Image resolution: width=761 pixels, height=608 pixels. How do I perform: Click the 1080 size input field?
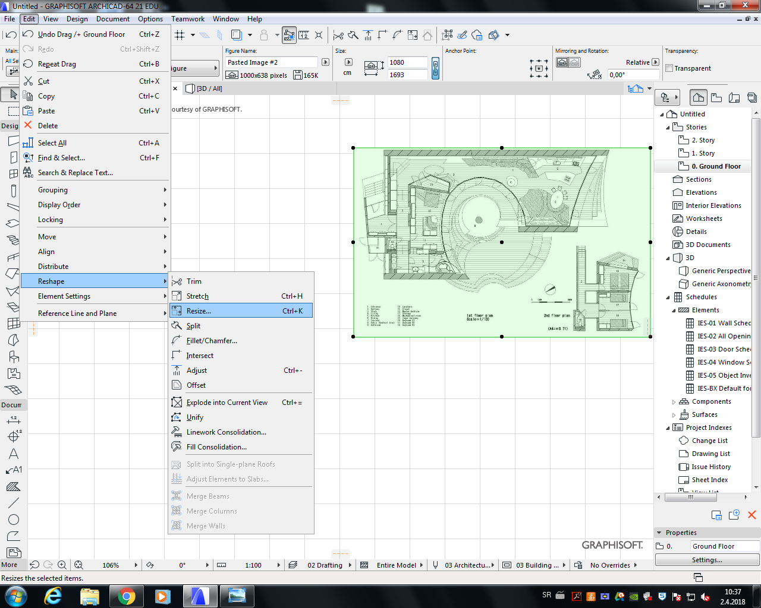tap(407, 62)
